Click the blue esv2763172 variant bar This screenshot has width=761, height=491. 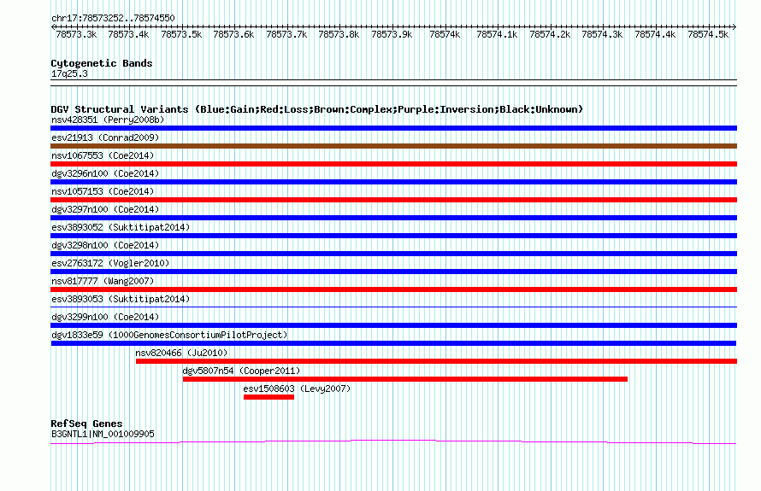[x=393, y=272]
